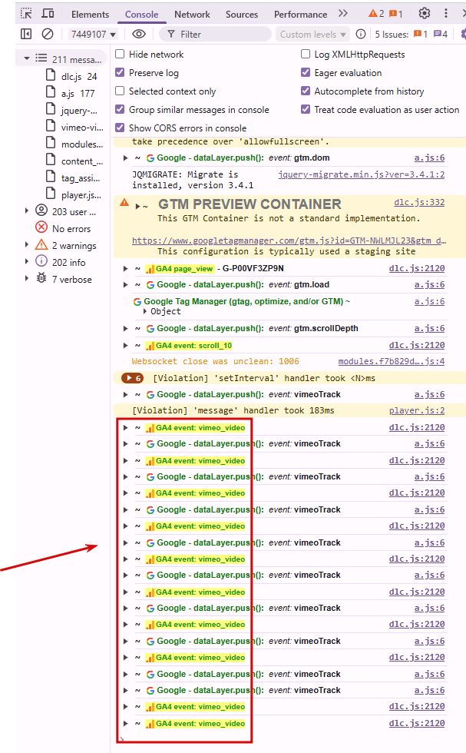Viewport: 466px width, 753px height.
Task: Select the tag_assi... file in the sidebar
Action: (74, 177)
